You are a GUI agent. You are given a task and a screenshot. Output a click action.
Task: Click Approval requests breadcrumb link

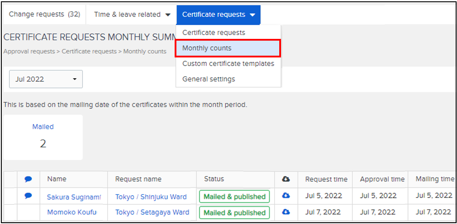click(x=29, y=51)
